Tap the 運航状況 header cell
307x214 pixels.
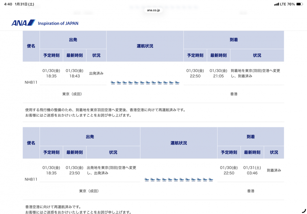click(145, 46)
